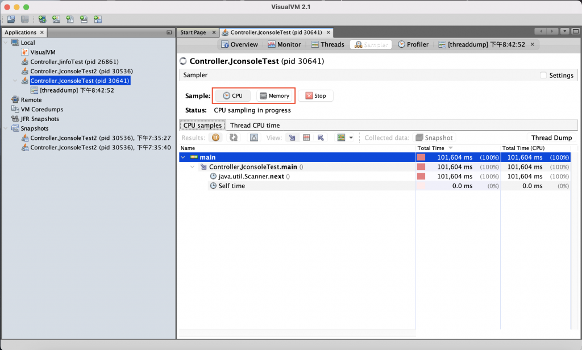Viewport: 582px width, 350px height.
Task: Stop sampling with the Stop button
Action: click(316, 96)
